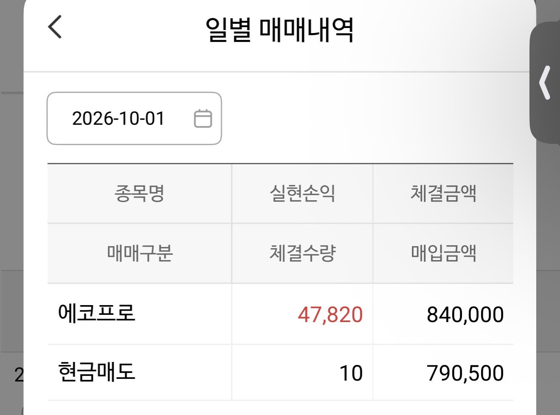Click the purchase amount 790,500
The height and width of the screenshot is (415, 560).
[x=465, y=373]
